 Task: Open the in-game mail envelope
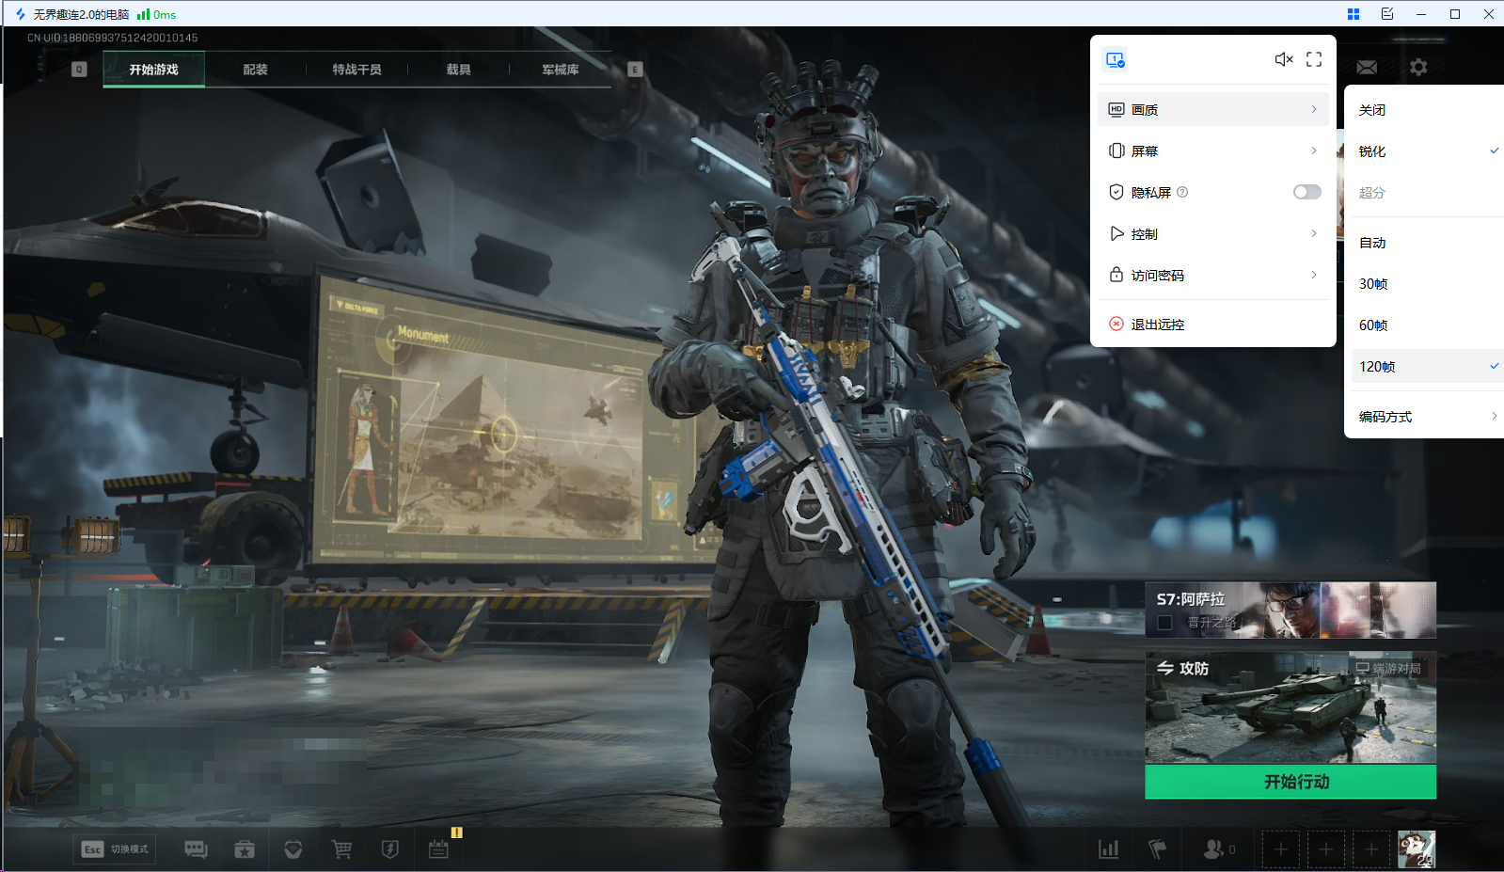pyautogui.click(x=1367, y=68)
